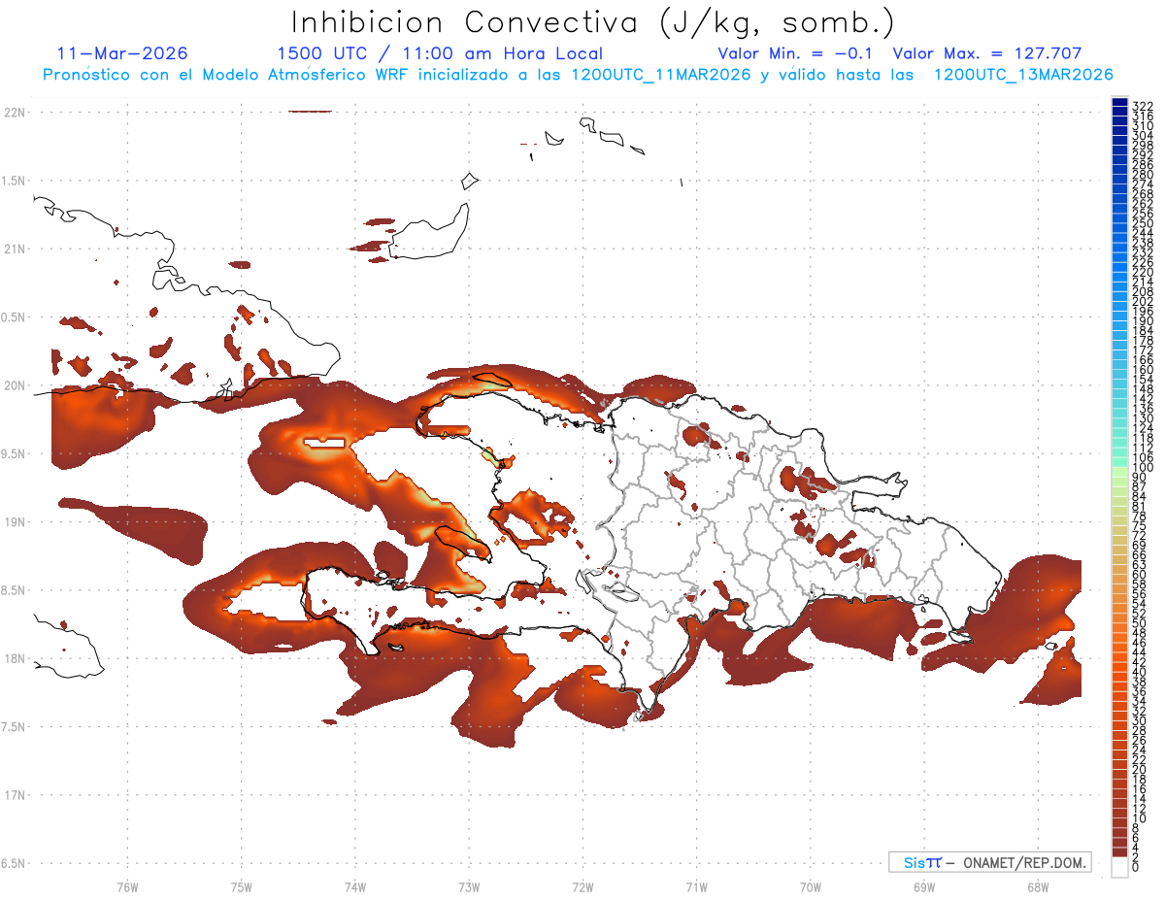Click the '69W' longitude label
1165x900 pixels.
coord(923,886)
